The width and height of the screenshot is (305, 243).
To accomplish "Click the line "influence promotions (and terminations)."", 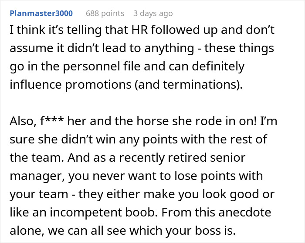I will pos(126,84).
